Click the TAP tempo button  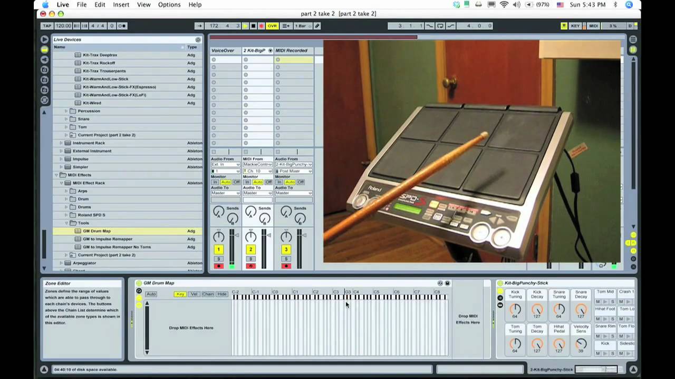[x=47, y=26]
